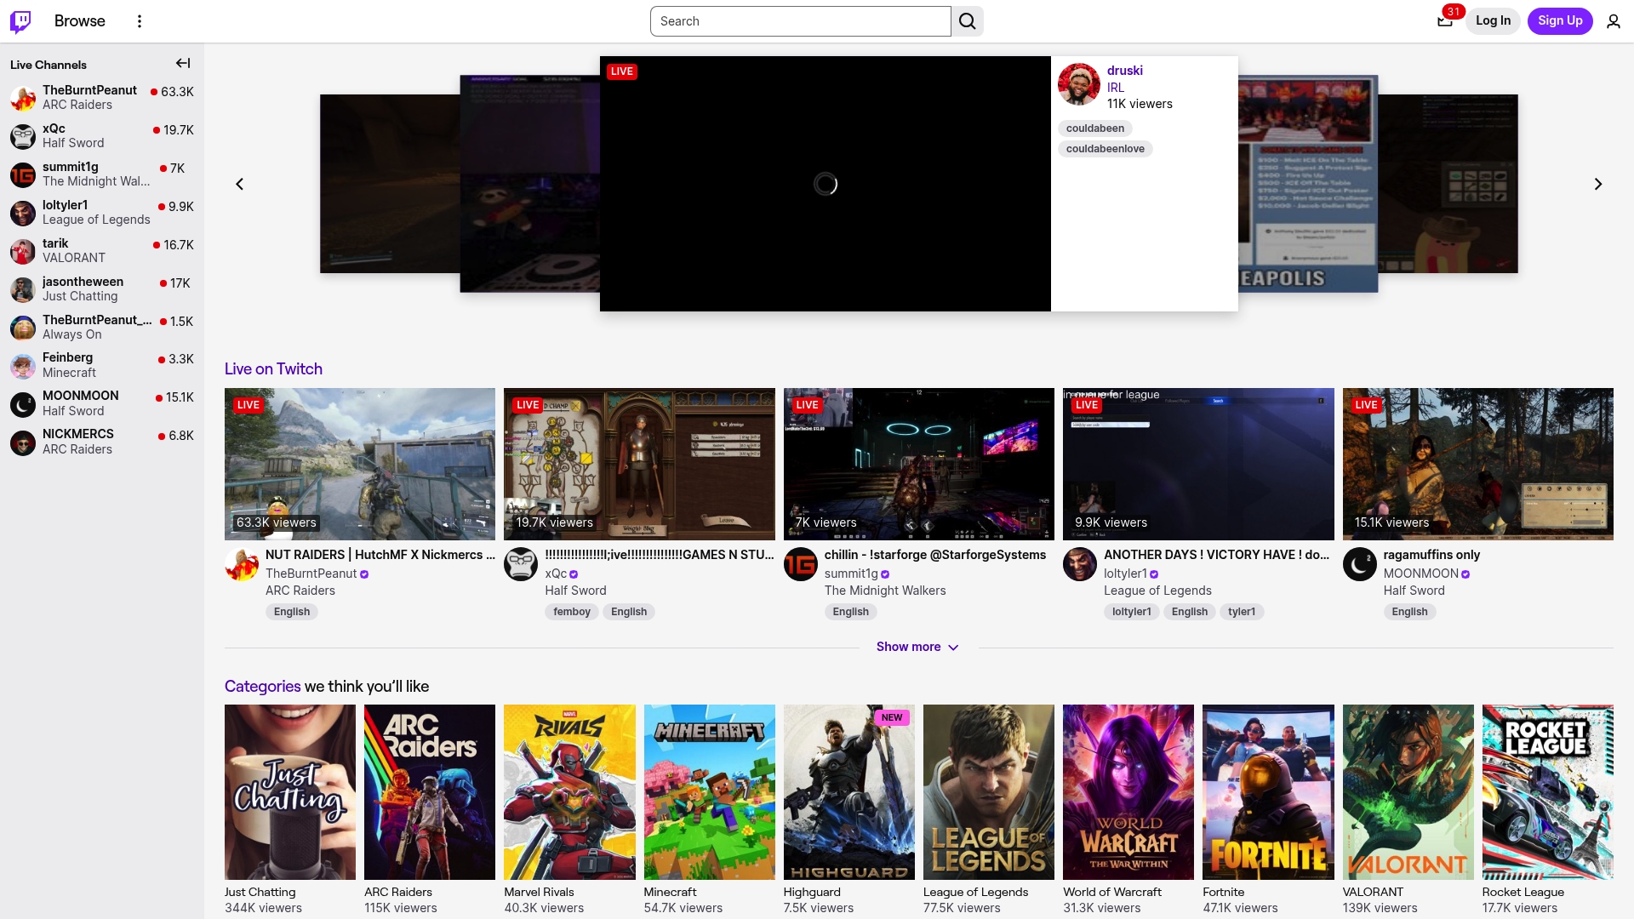Select the MOONMOON avatar in Live Channels
This screenshot has height=919, width=1634.
22,404
